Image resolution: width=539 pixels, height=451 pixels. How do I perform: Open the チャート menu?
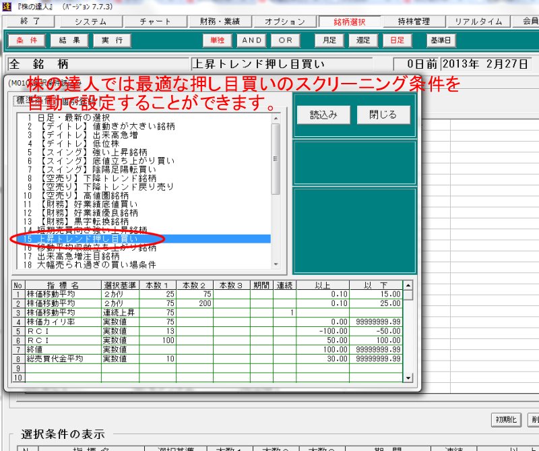156,22
